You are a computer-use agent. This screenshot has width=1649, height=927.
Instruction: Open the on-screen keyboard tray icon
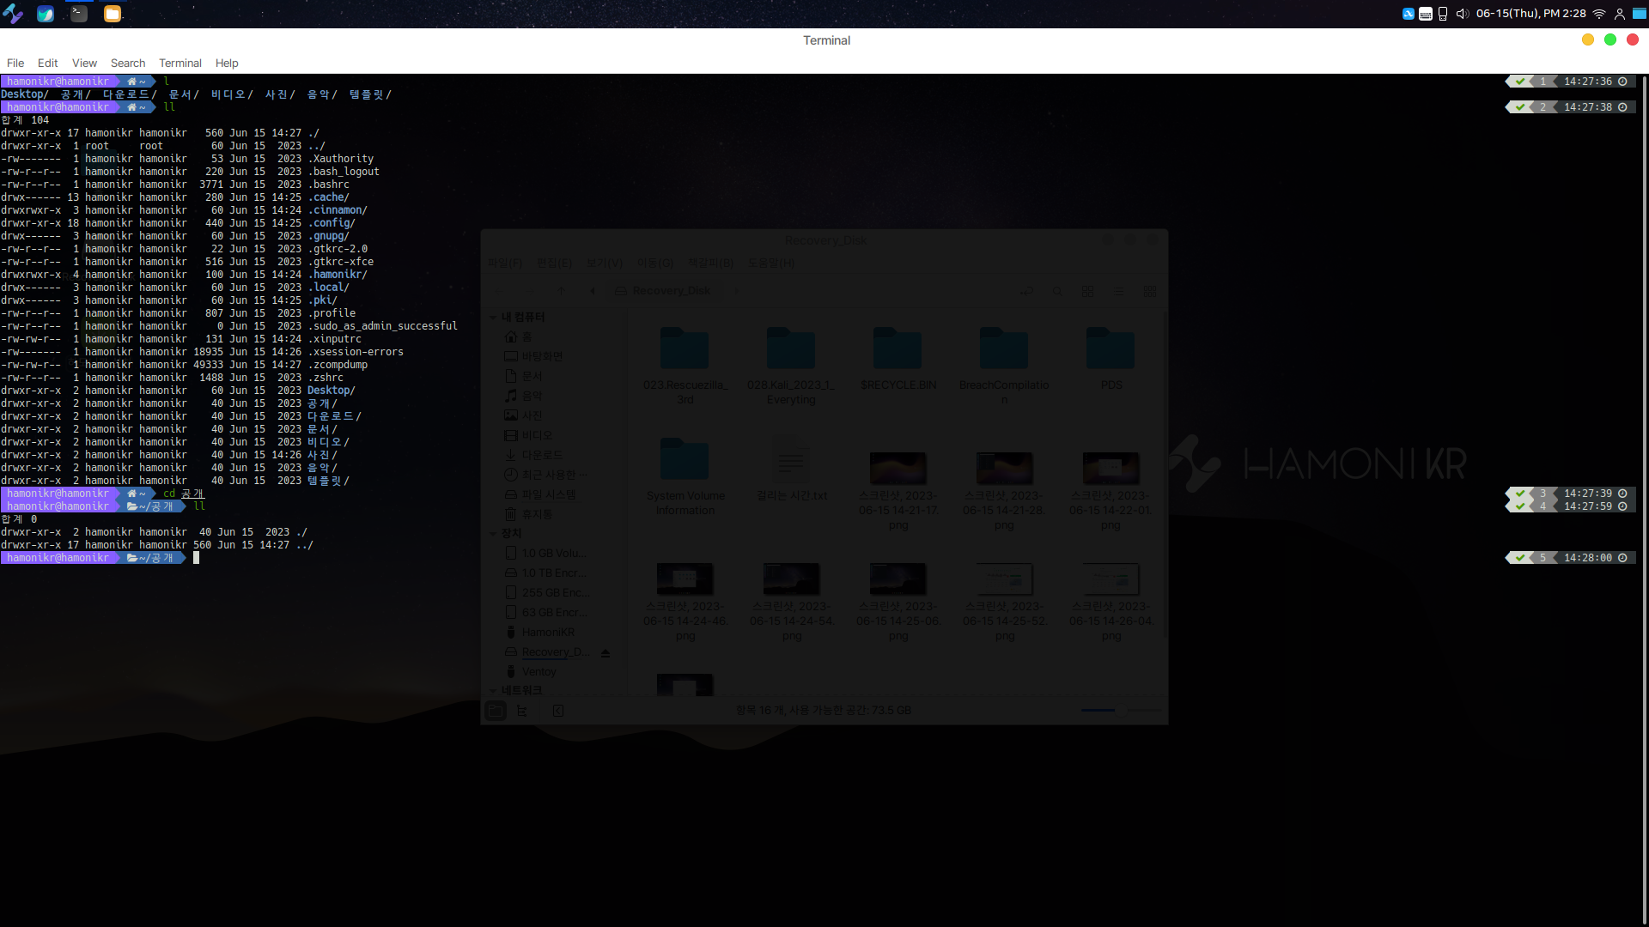tap(1426, 14)
